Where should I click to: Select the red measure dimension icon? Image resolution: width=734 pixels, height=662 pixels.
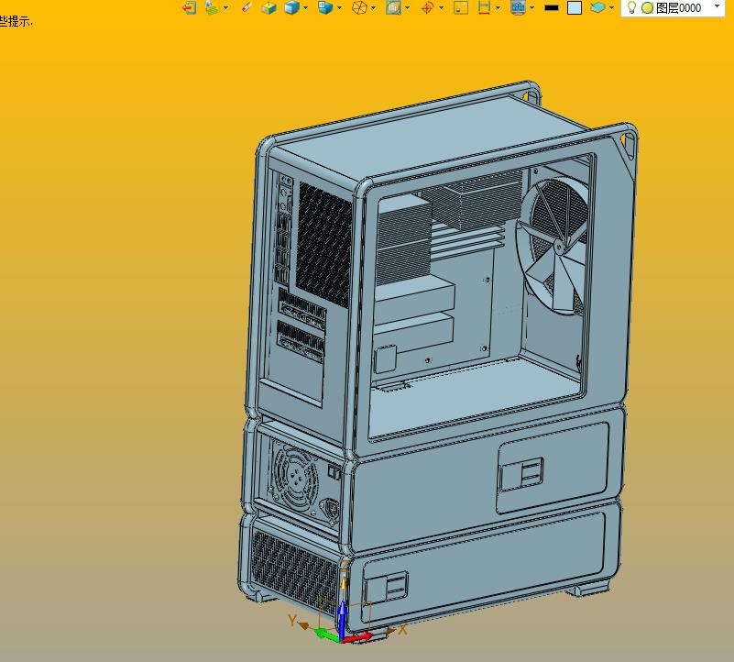click(x=484, y=7)
